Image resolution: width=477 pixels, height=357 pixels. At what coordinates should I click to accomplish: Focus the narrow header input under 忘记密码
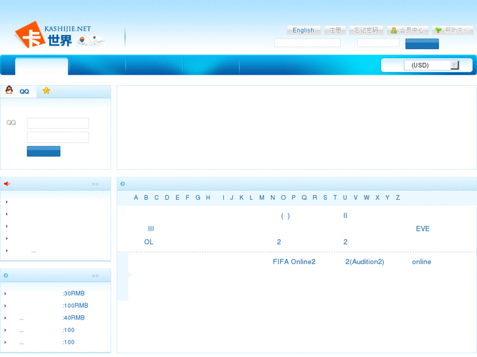(378, 43)
